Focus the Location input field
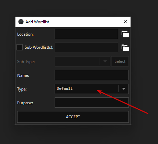The image size is (158, 144). (x=86, y=34)
